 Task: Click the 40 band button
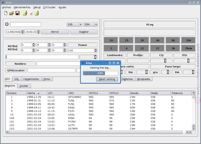click(158, 40)
